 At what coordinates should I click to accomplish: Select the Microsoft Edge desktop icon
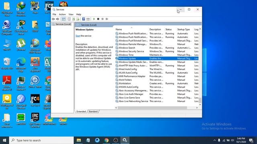(21, 65)
